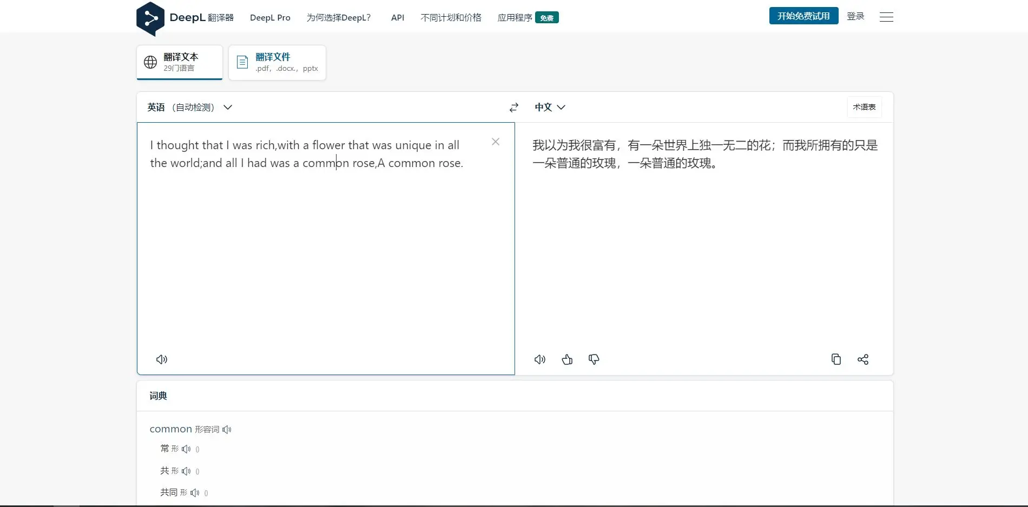
Task: Open the hamburger menu icon
Action: tap(886, 17)
